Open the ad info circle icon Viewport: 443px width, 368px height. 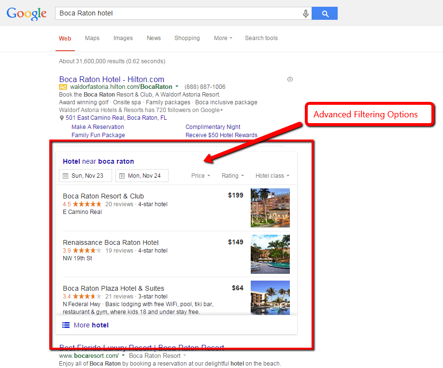(x=290, y=79)
